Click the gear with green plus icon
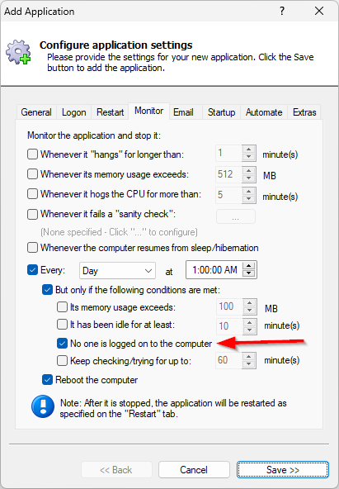 tap(18, 52)
